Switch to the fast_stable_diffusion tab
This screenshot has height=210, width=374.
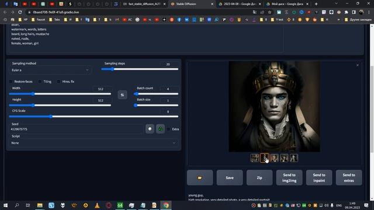click(x=144, y=4)
